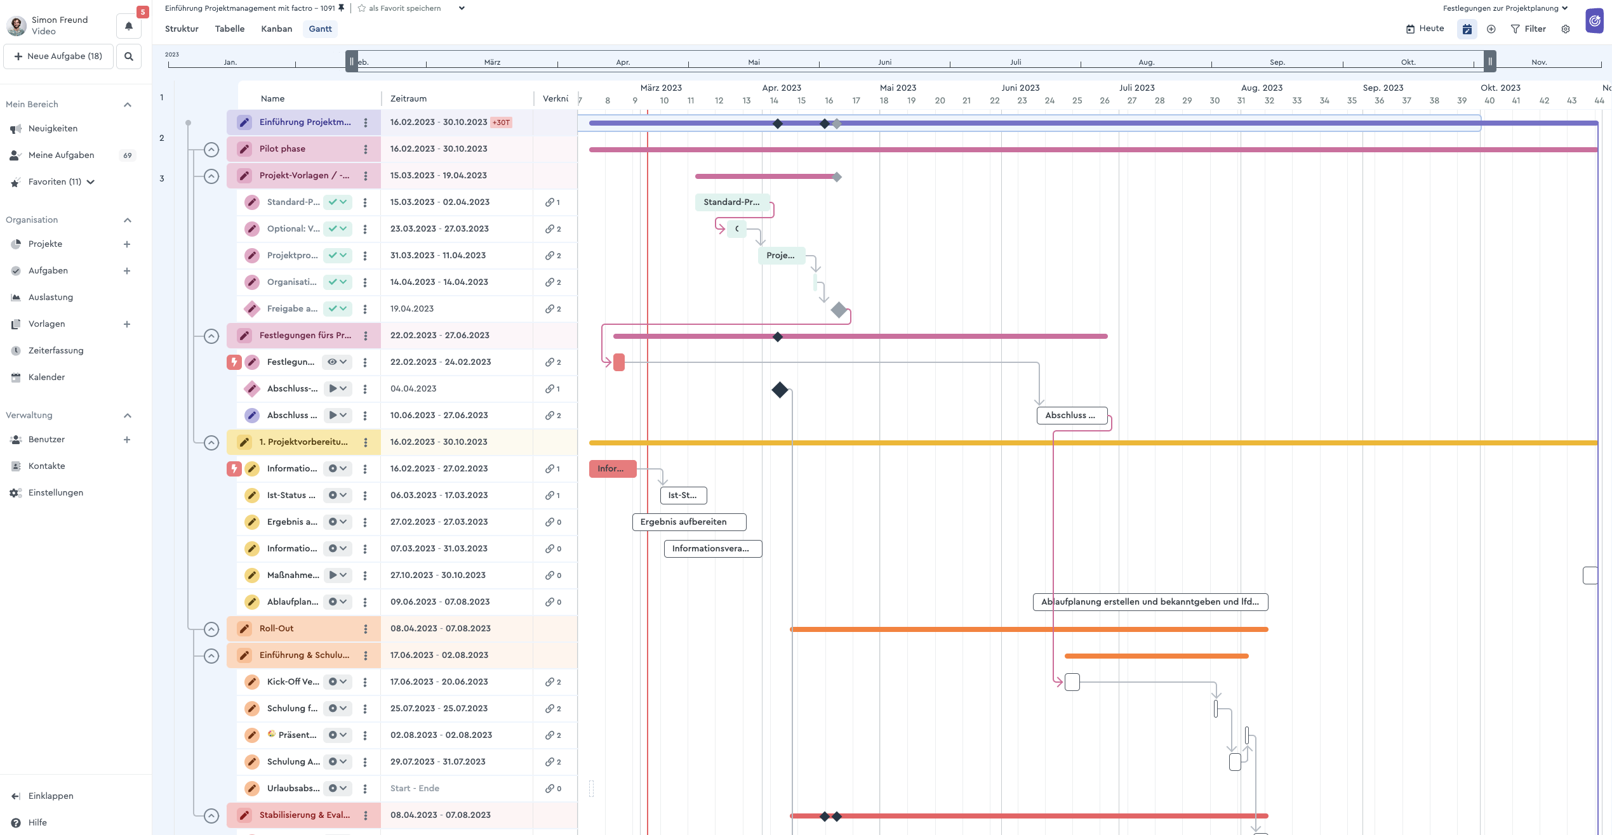
Task: Grab left handle of timeline range slider
Action: [x=351, y=62]
